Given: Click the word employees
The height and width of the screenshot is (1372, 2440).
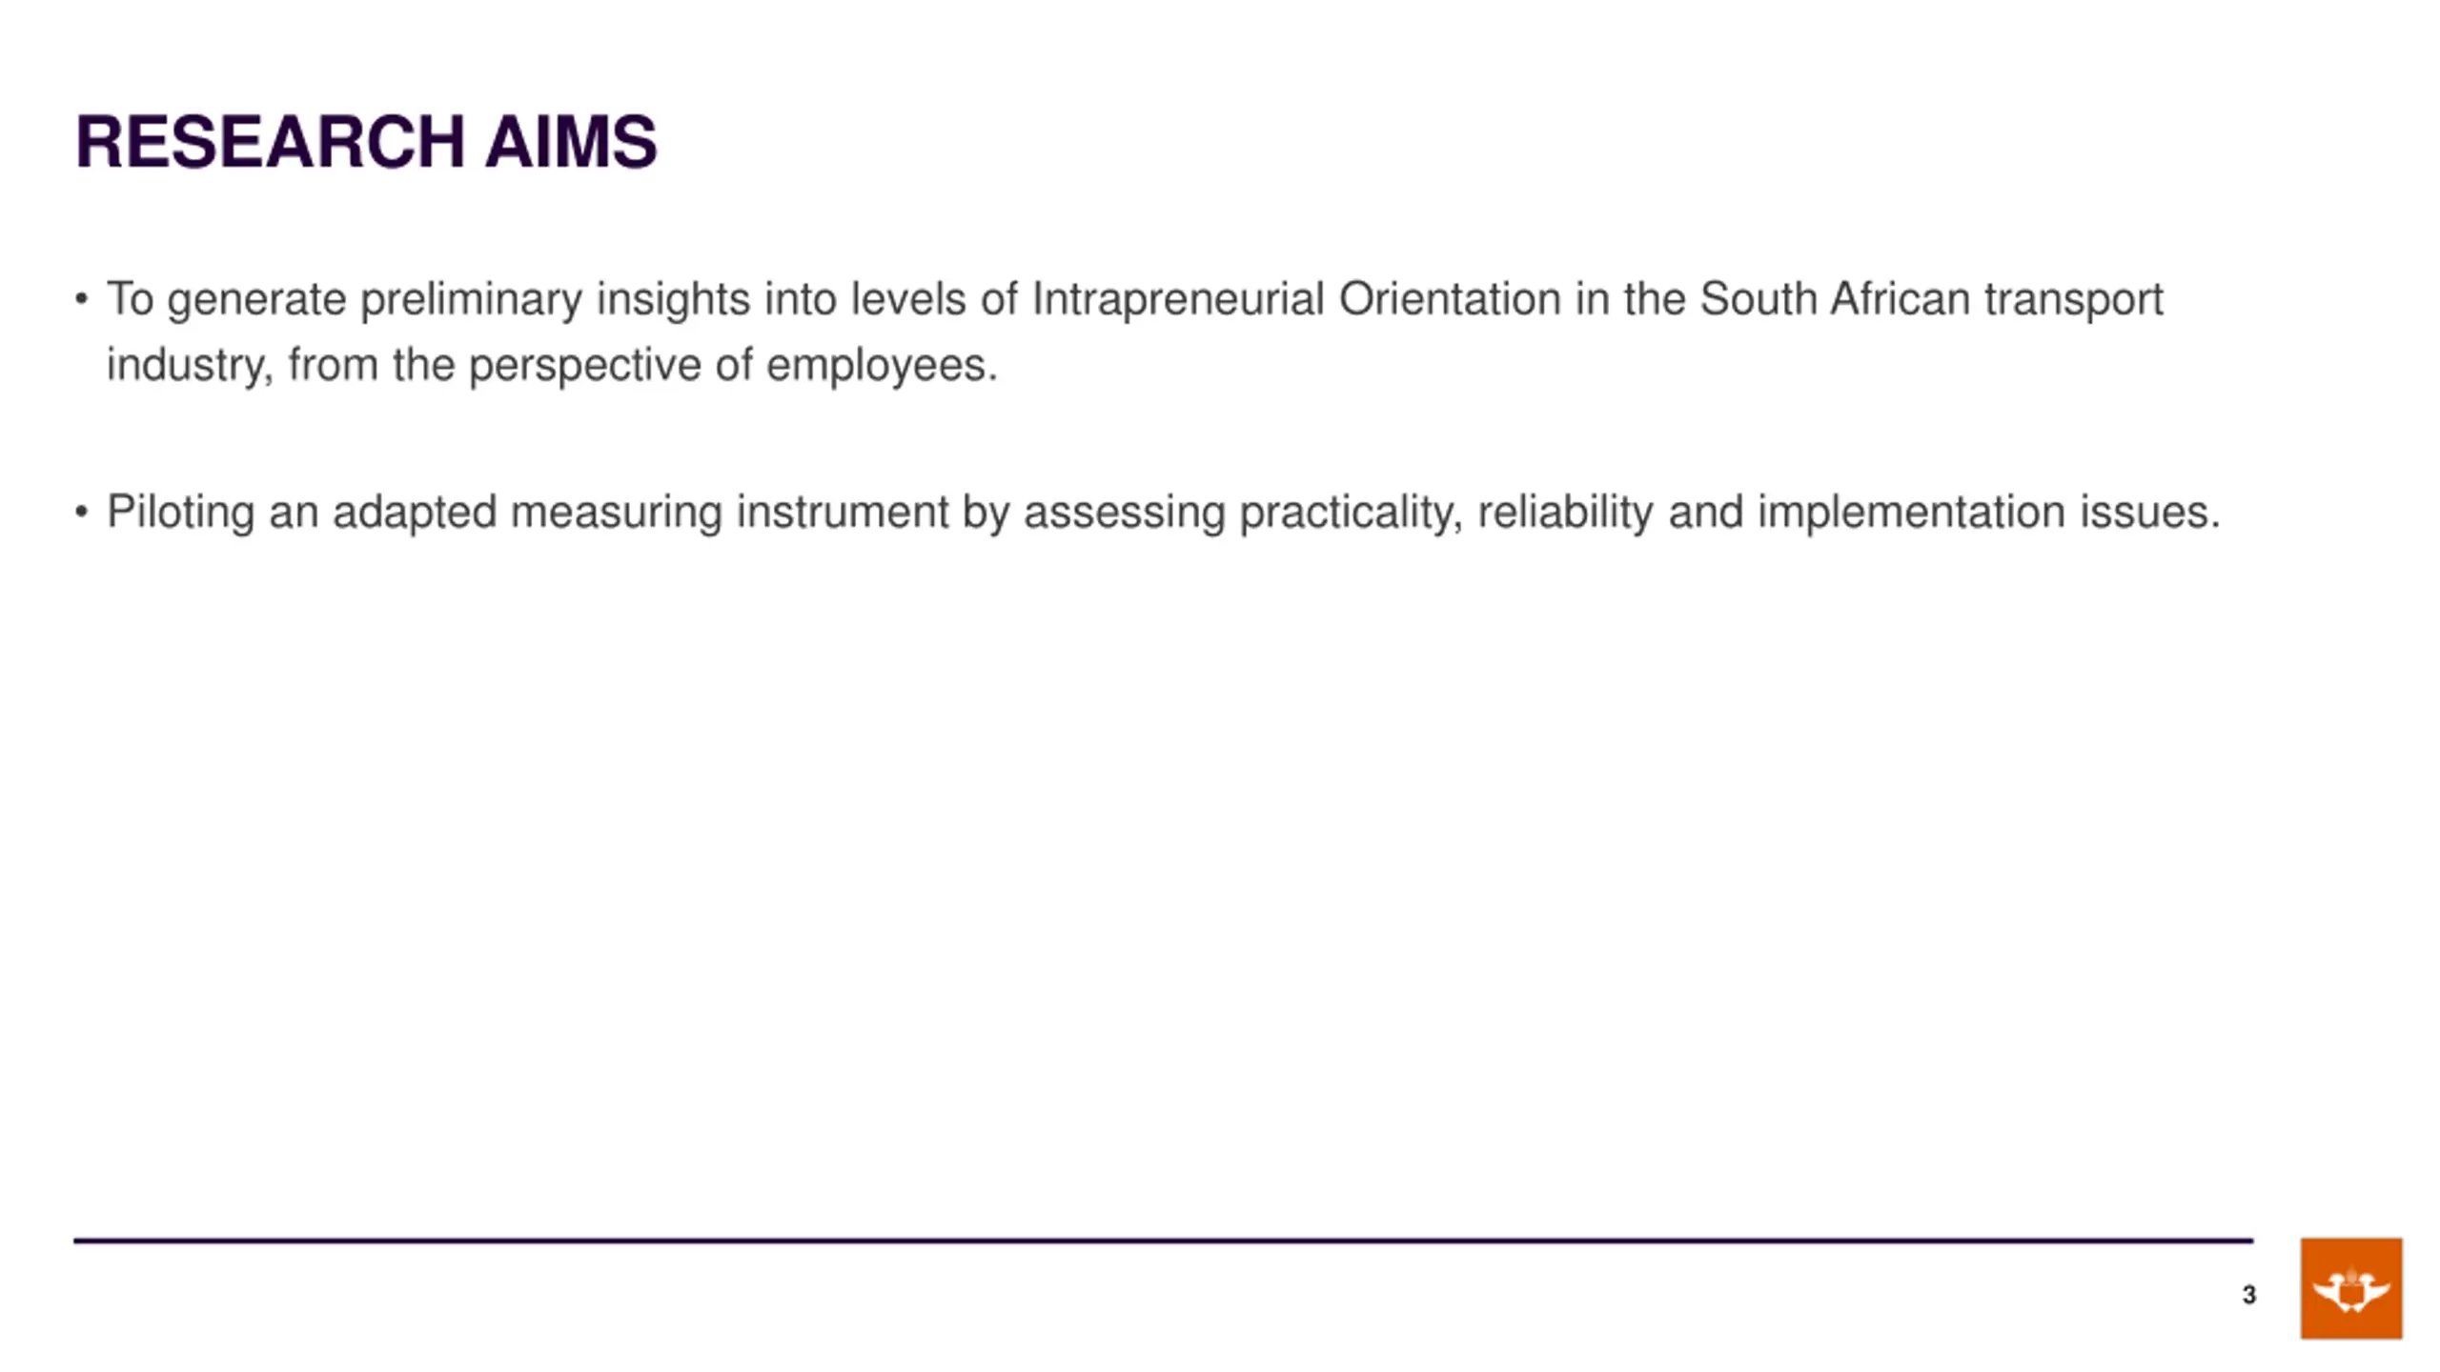Looking at the screenshot, I should 882,367.
